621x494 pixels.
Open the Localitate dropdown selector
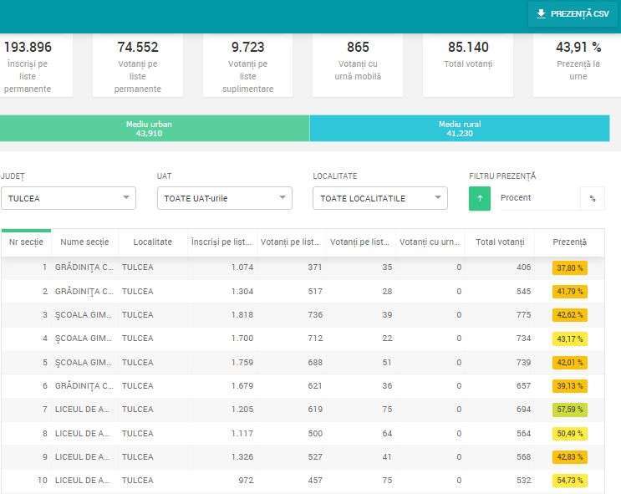(379, 198)
